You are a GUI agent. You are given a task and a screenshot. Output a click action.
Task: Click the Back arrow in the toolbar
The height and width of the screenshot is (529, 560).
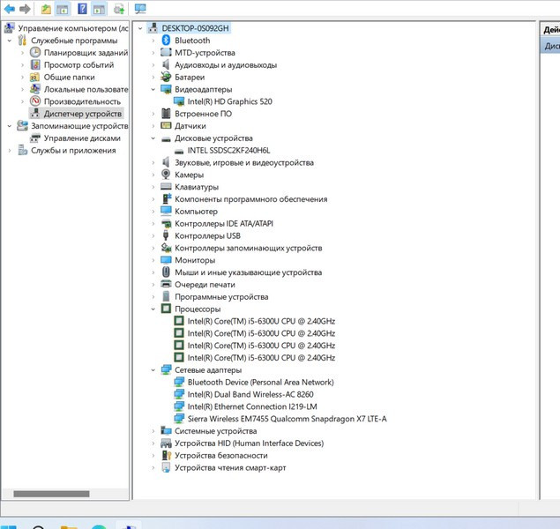(x=9, y=9)
